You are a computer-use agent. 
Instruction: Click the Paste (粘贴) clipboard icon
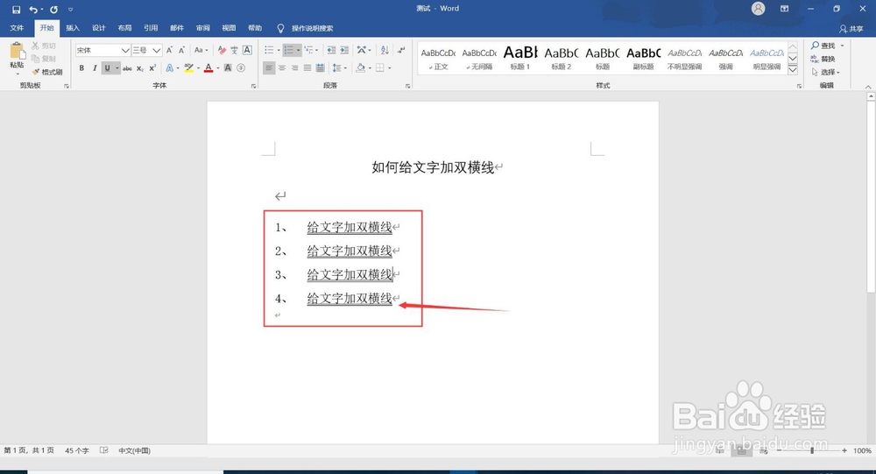click(x=18, y=51)
